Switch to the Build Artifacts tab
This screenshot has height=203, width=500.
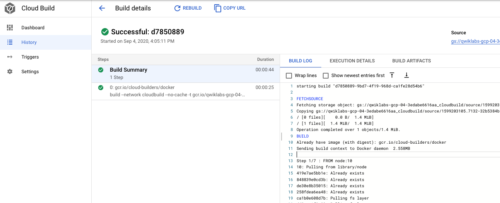[x=411, y=61]
